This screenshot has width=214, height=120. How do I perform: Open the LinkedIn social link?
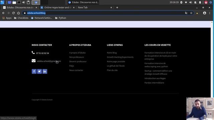45,71
